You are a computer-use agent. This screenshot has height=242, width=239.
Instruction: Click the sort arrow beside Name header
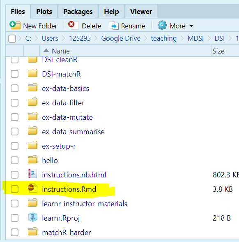pos(46,51)
